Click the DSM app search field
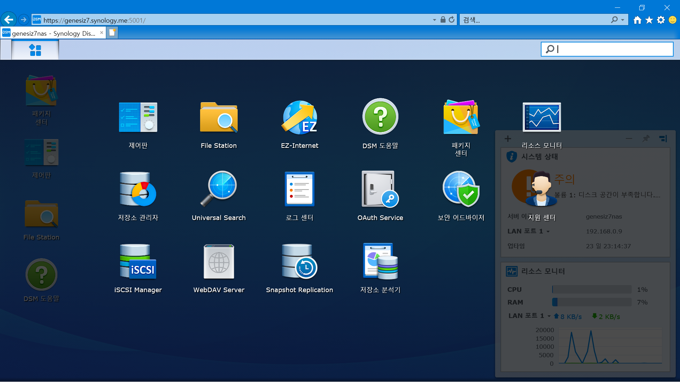This screenshot has height=382, width=680. click(607, 49)
